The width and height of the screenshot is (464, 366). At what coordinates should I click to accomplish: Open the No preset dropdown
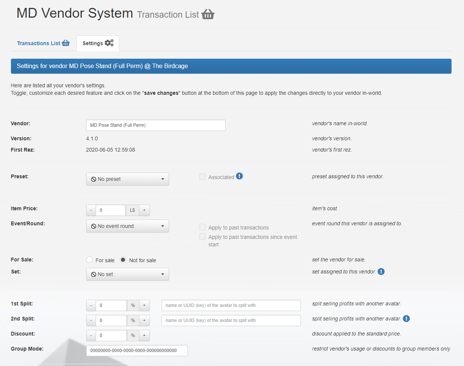tap(128, 179)
